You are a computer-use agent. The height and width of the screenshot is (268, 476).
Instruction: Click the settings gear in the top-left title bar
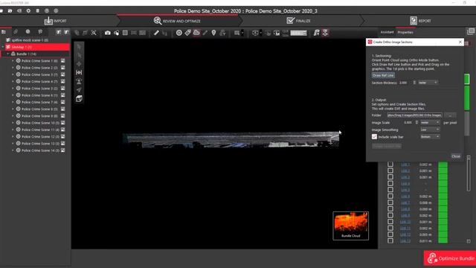(x=28, y=10)
